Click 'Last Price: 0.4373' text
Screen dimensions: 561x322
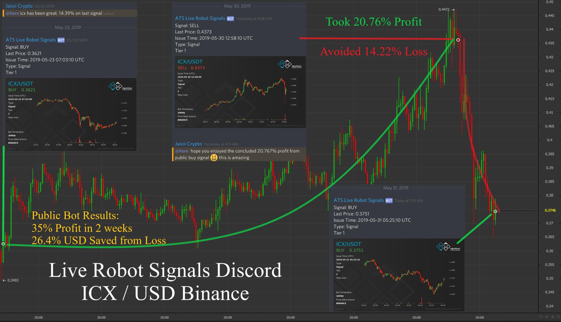193,32
